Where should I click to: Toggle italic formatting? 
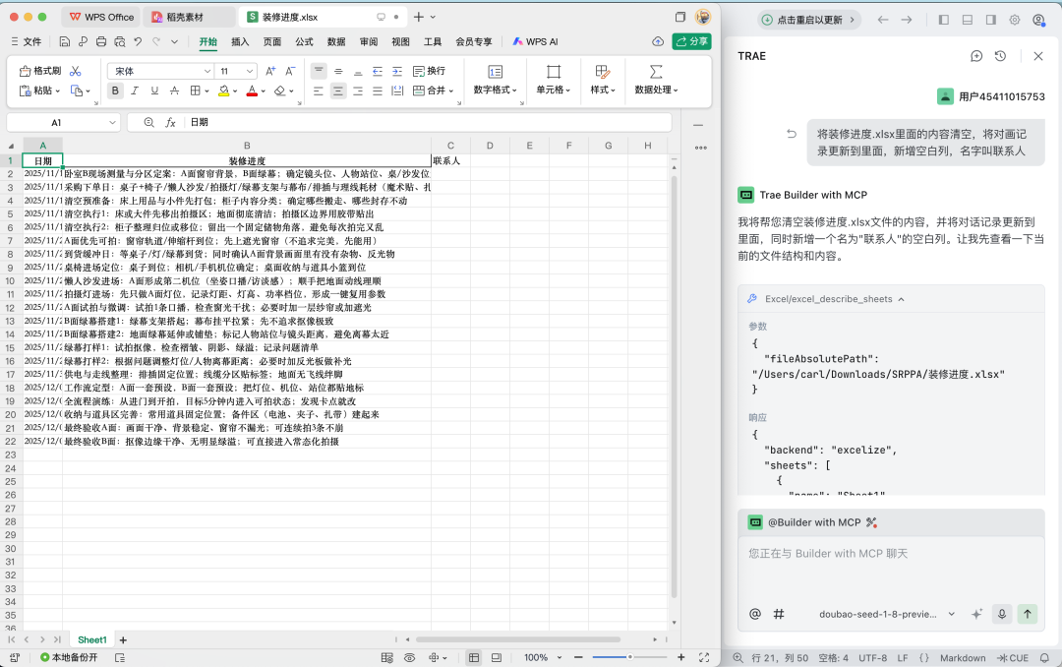coord(134,91)
